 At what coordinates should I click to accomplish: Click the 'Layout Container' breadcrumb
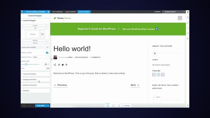tap(71, 12)
